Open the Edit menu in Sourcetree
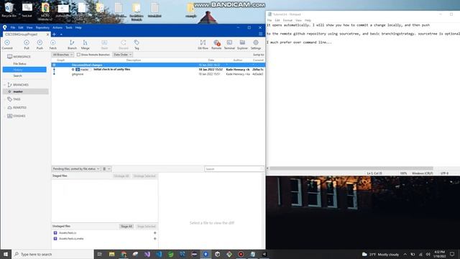This screenshot has height=259, width=460. click(x=21, y=27)
